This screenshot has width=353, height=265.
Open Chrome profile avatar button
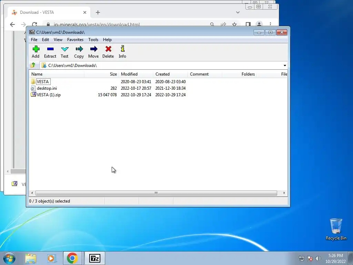(x=259, y=24)
